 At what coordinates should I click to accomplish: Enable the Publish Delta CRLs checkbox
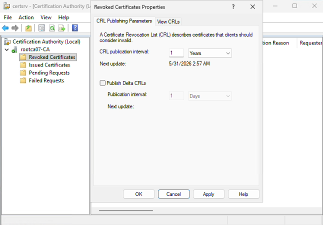[x=102, y=83]
